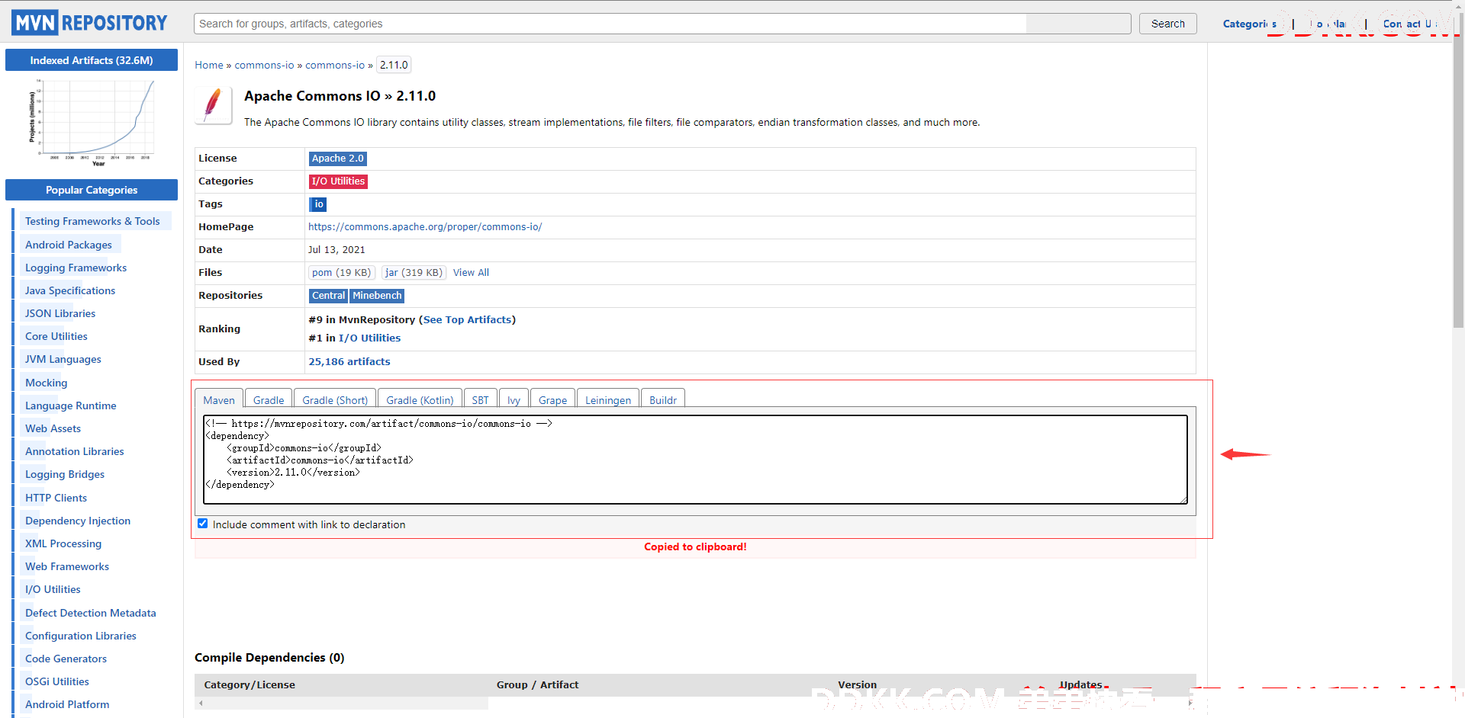
Task: Download the jar (319 KB) file
Action: [414, 272]
